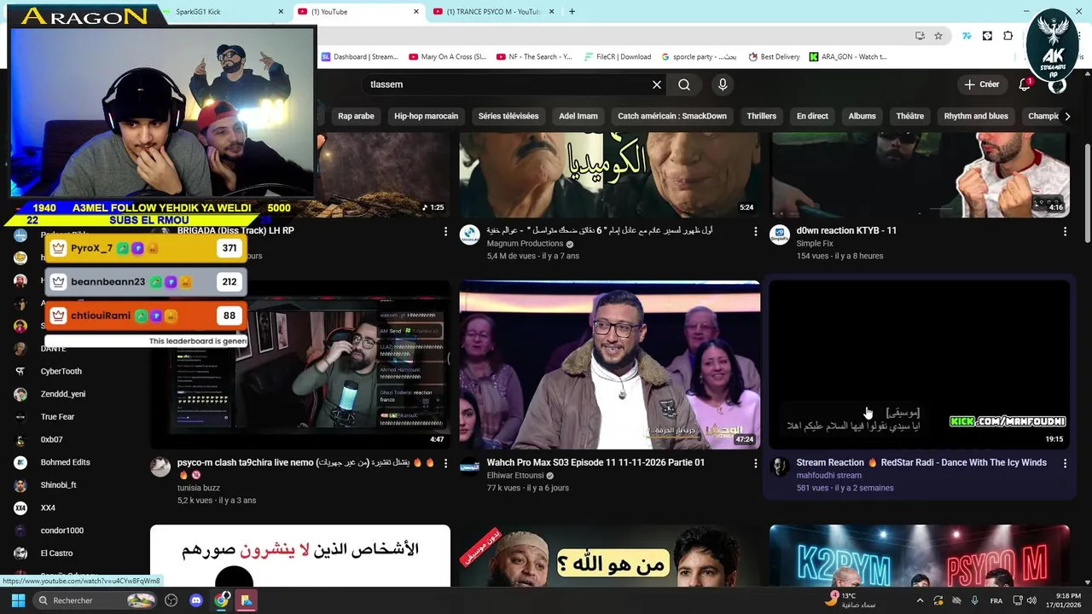This screenshot has height=614, width=1092.
Task: Select the 'Rap arabe' filter chip
Action: pos(356,116)
